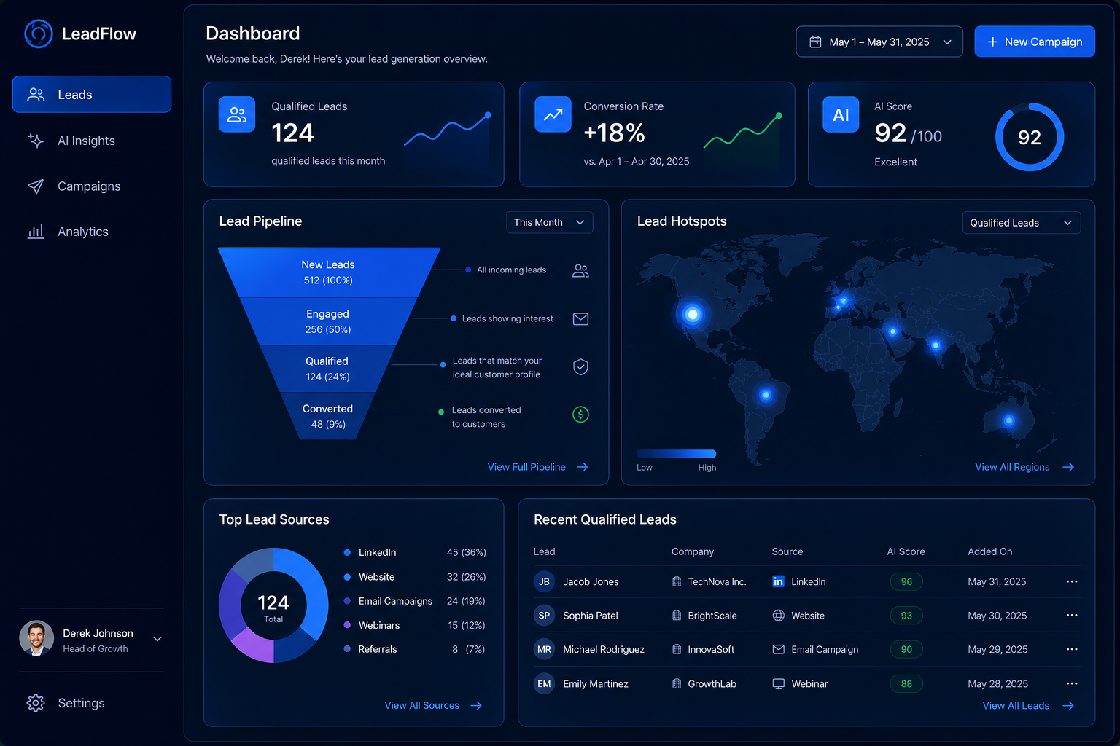Click the Qualified Leads people icon tile

(x=237, y=114)
